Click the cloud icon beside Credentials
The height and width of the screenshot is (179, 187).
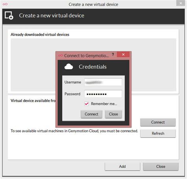point(69,67)
